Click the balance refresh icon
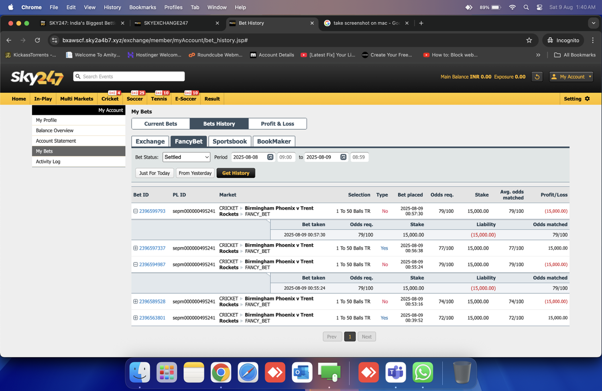The height and width of the screenshot is (391, 602). pos(537,77)
